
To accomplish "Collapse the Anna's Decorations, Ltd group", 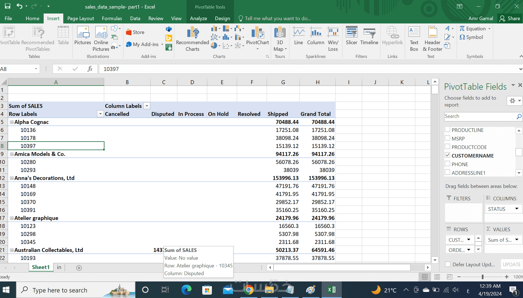I will [12, 178].
